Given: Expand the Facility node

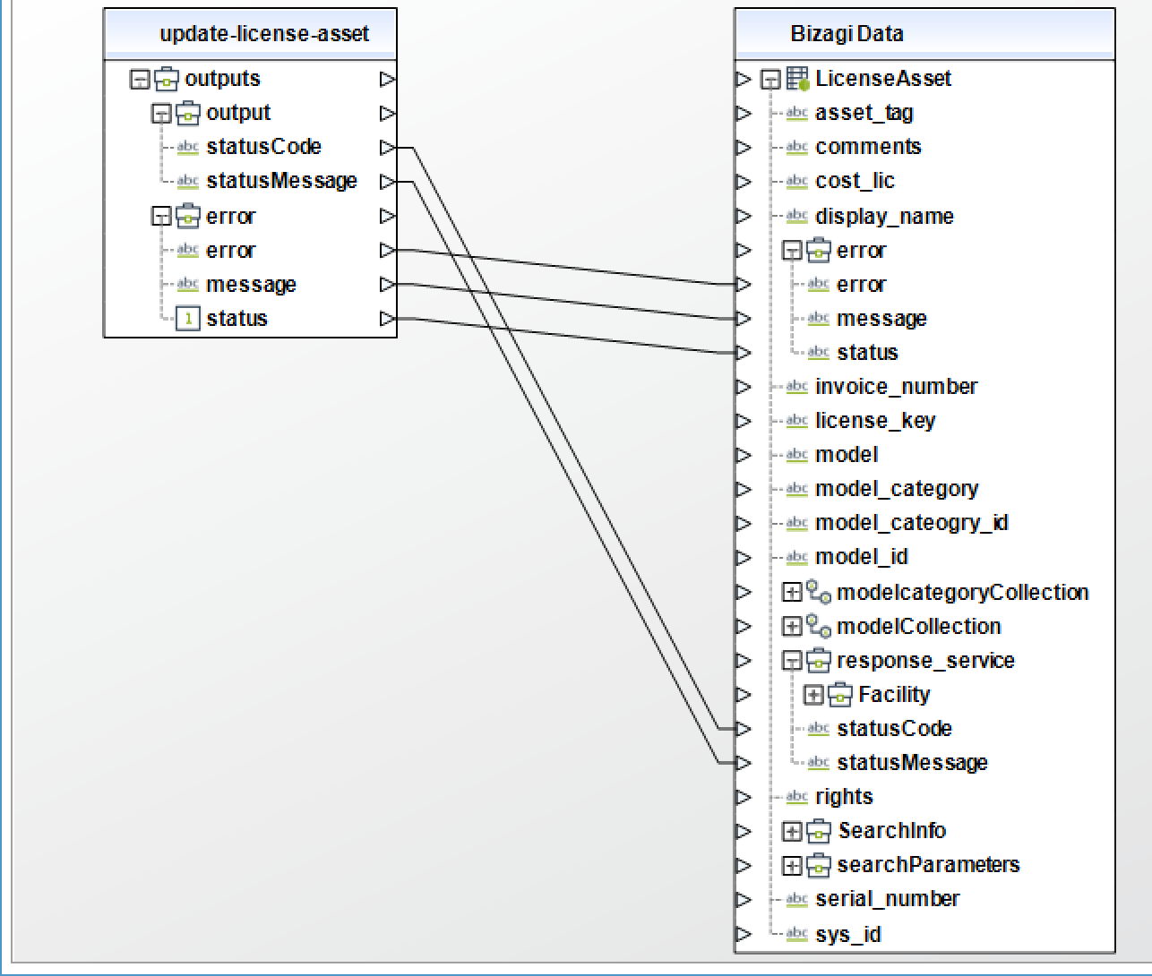Looking at the screenshot, I should pos(813,695).
